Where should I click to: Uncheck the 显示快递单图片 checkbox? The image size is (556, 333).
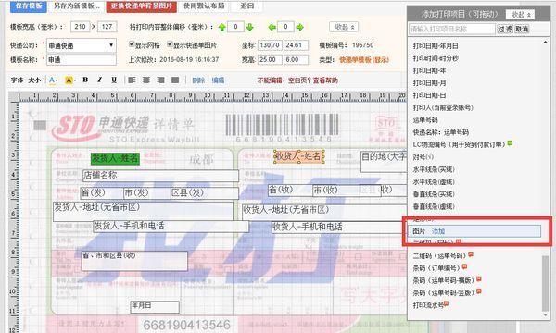[170, 44]
